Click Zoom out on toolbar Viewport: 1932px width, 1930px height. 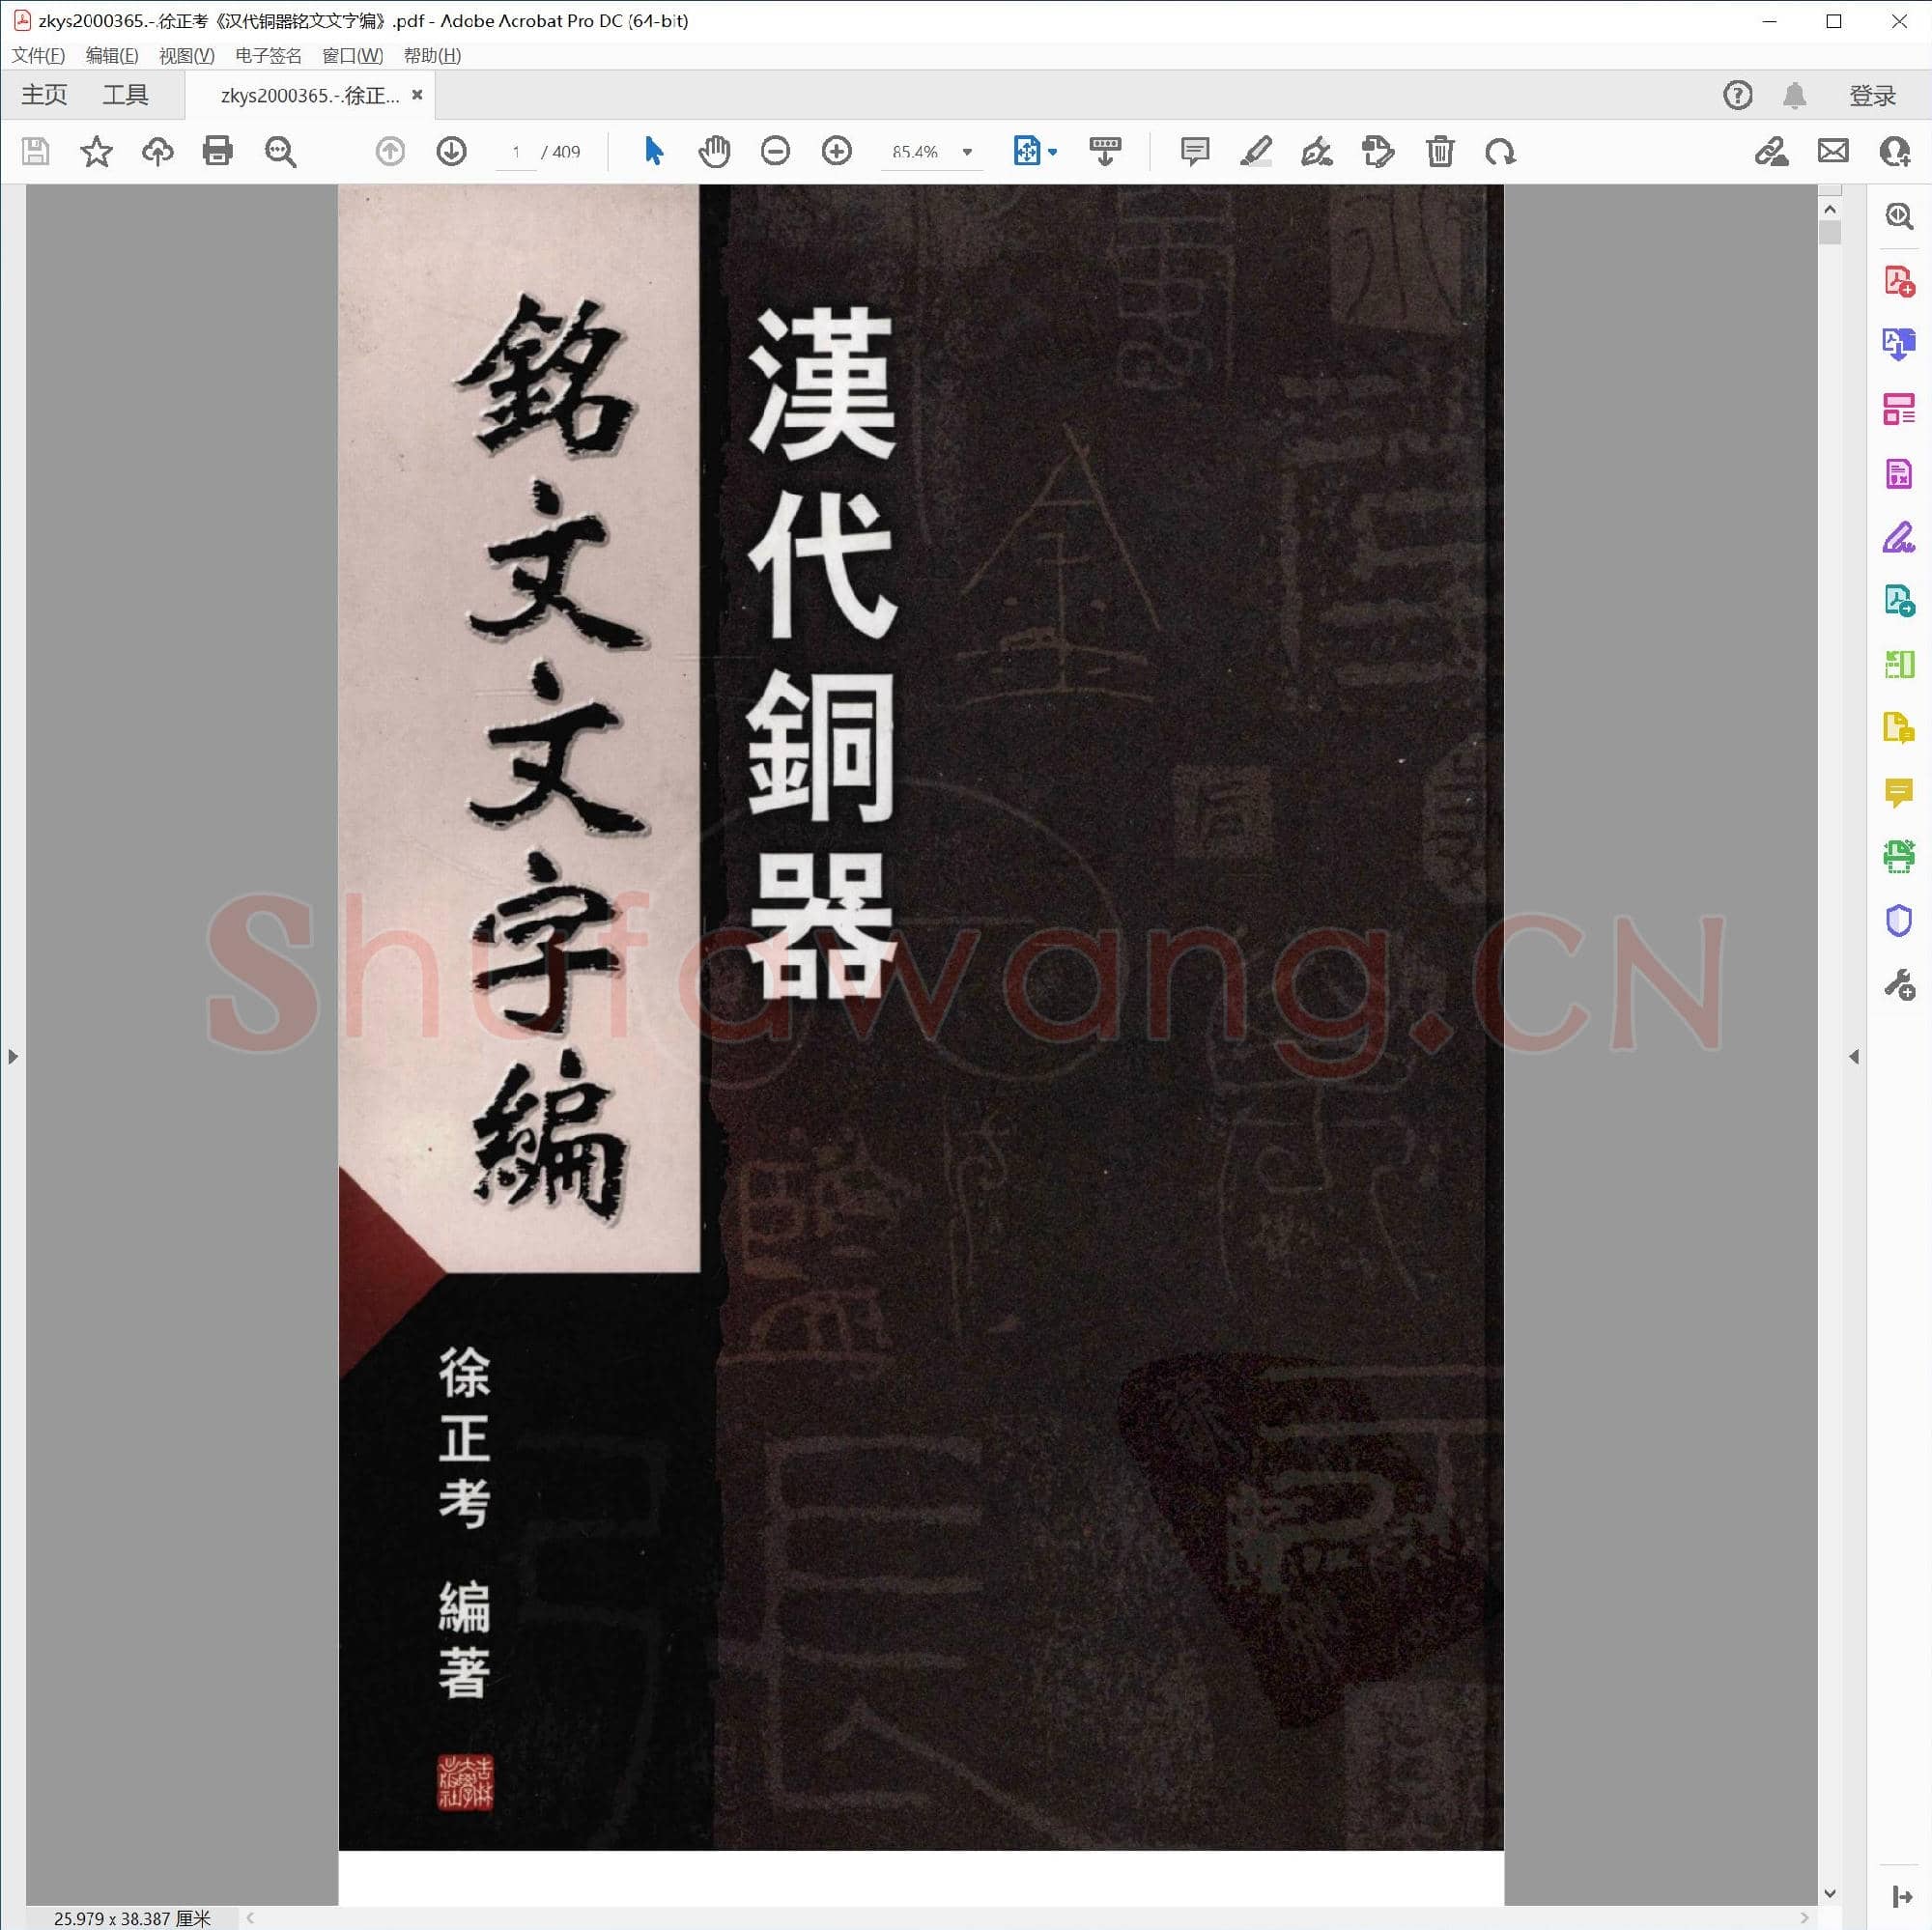pos(775,152)
